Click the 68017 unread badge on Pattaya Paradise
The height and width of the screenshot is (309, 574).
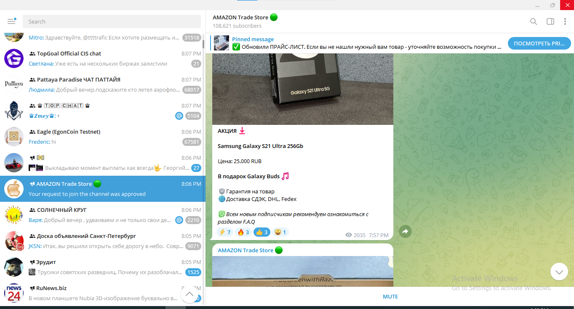tap(192, 90)
